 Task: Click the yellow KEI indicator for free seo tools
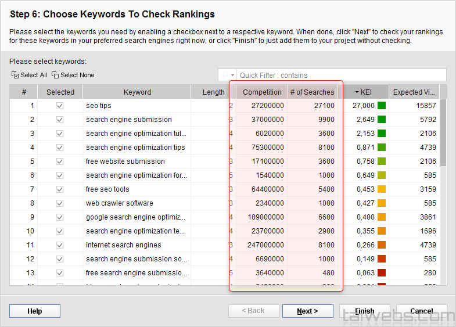pos(382,189)
